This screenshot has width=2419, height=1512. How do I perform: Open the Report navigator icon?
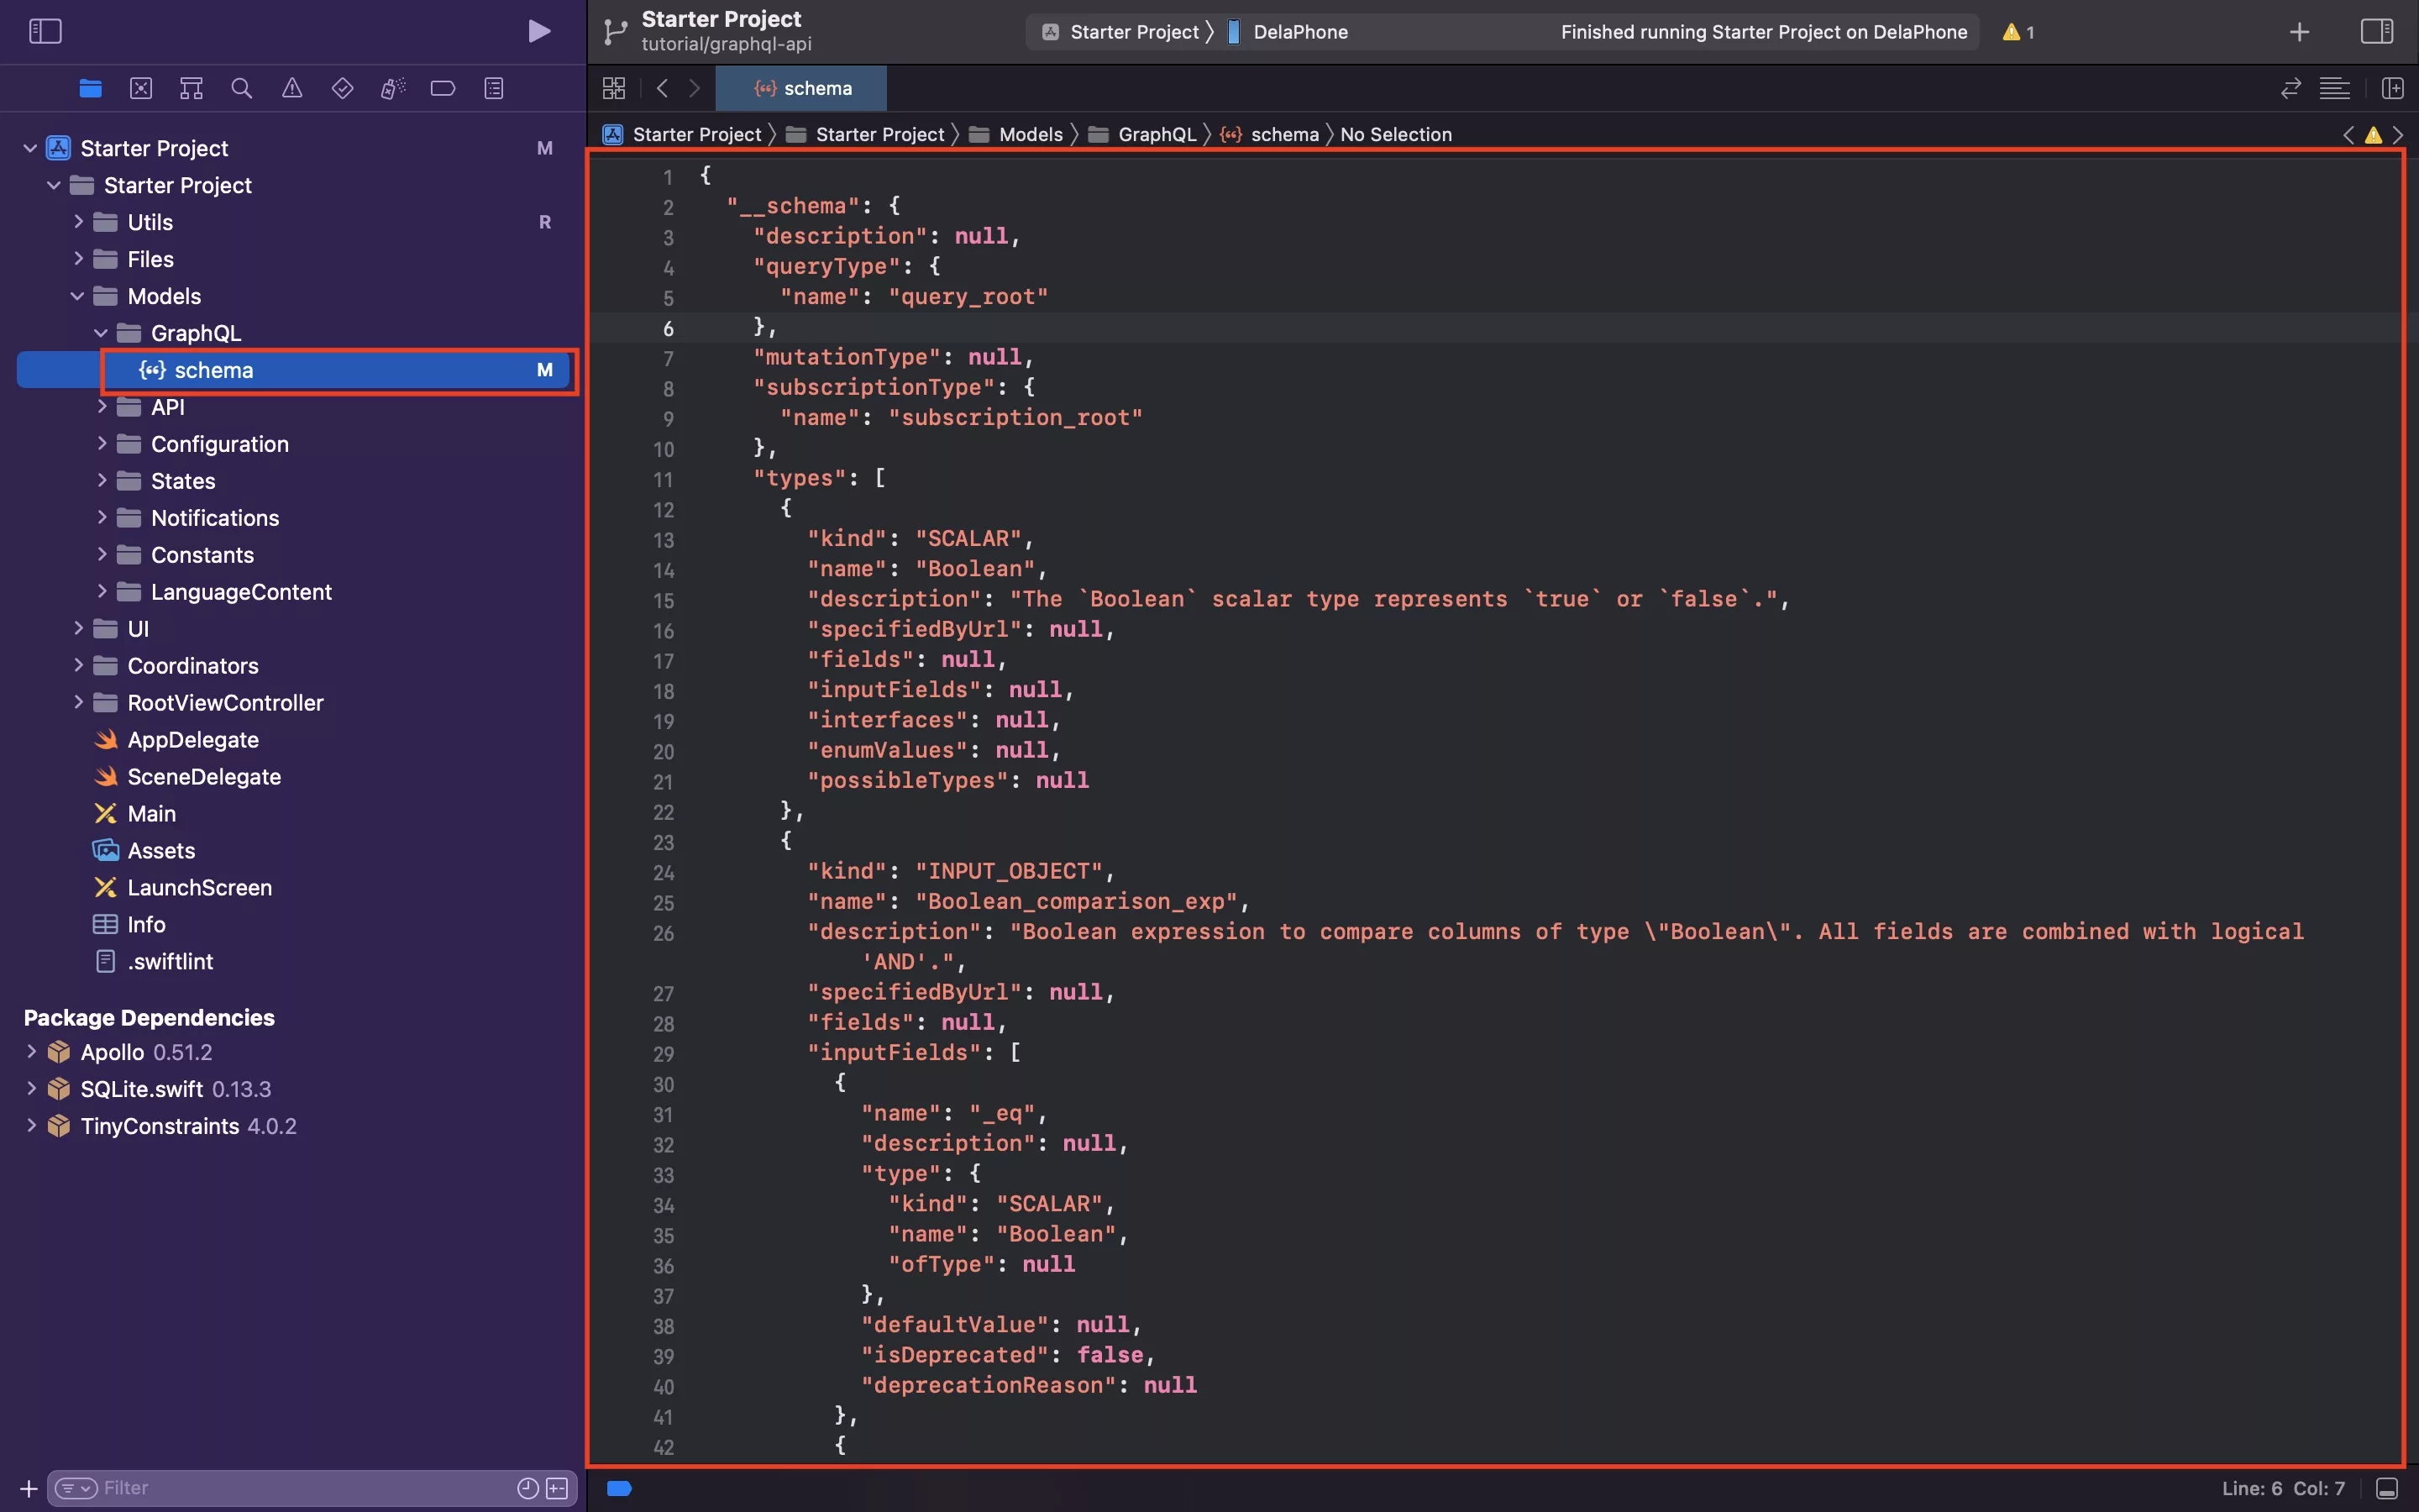coord(494,88)
